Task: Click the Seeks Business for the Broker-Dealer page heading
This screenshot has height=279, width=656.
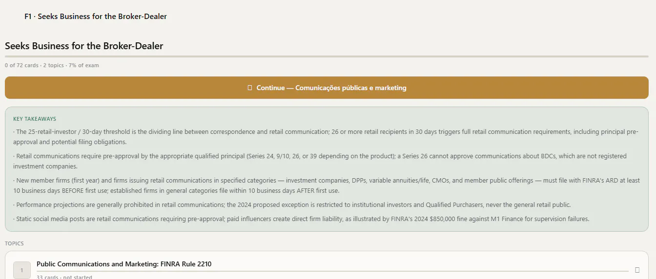Action: coord(84,46)
